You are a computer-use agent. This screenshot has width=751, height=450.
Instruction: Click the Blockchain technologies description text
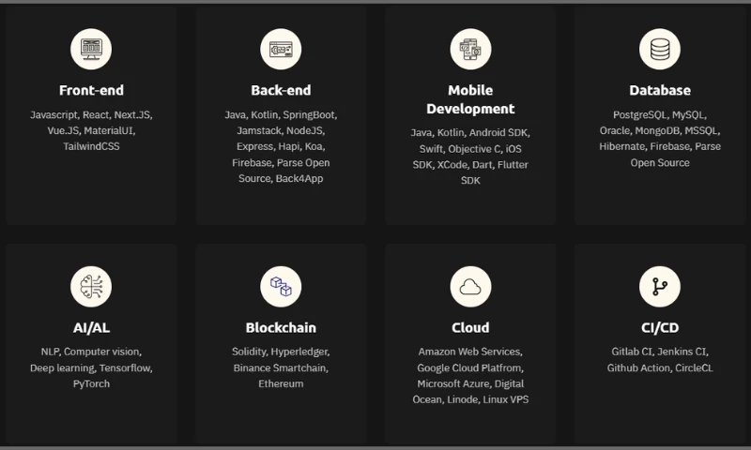tap(281, 367)
